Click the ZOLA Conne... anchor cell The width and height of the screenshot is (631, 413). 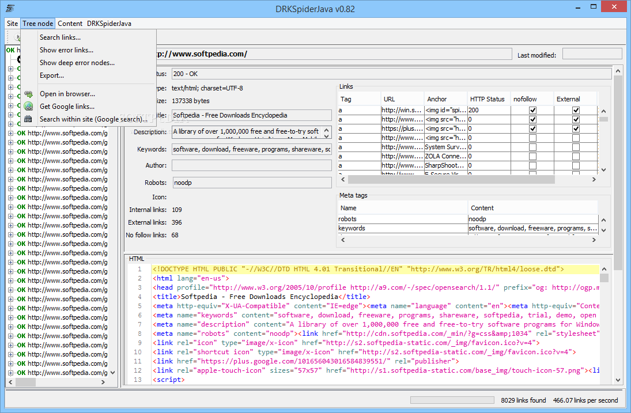click(445, 157)
